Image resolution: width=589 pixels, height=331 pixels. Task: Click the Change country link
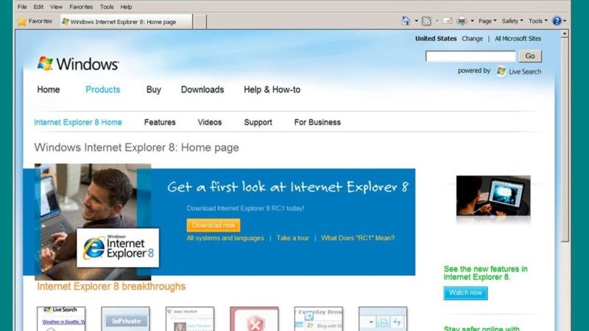tap(472, 39)
